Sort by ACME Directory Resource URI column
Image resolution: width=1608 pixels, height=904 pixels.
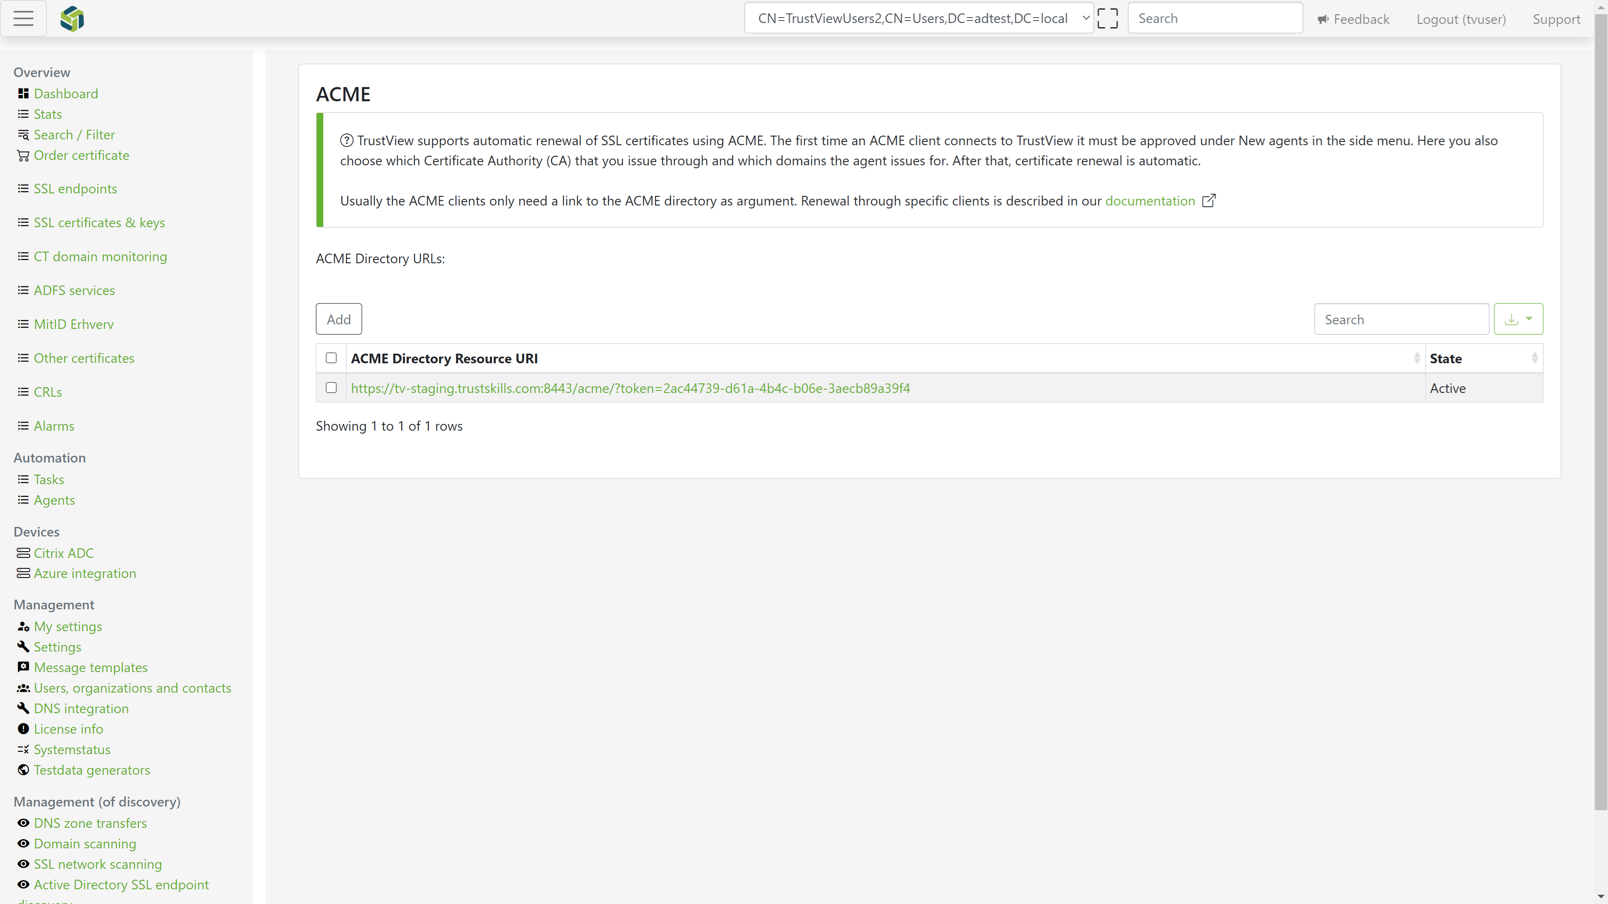885,359
